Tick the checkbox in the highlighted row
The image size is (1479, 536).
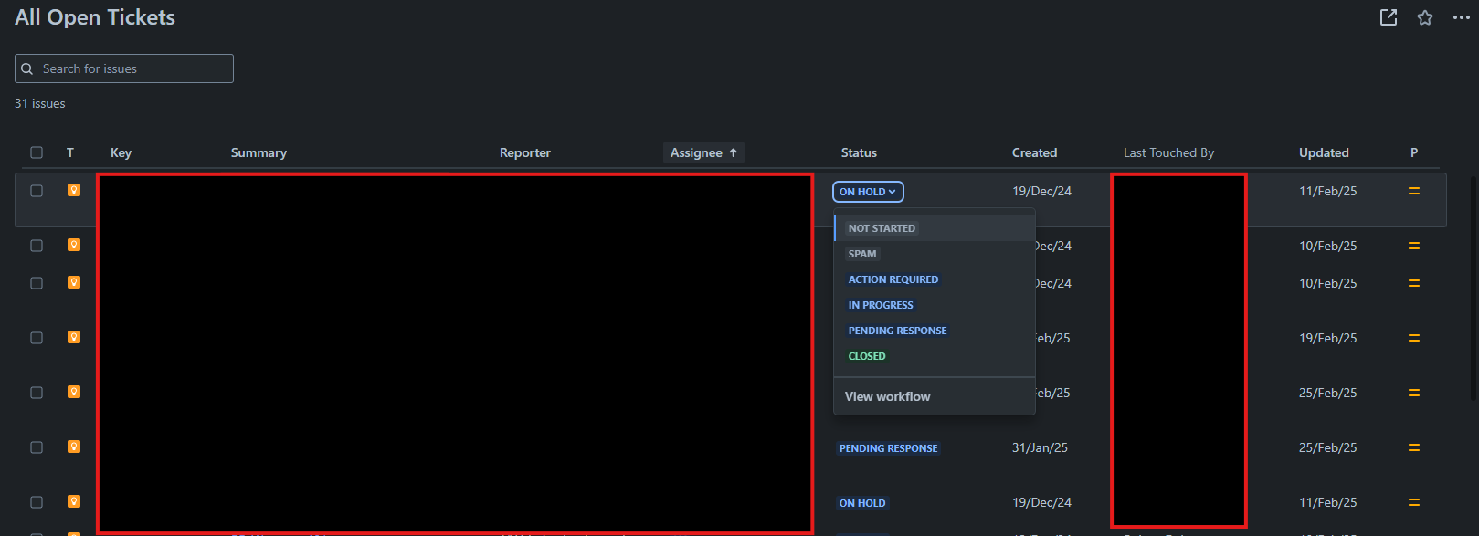click(37, 191)
